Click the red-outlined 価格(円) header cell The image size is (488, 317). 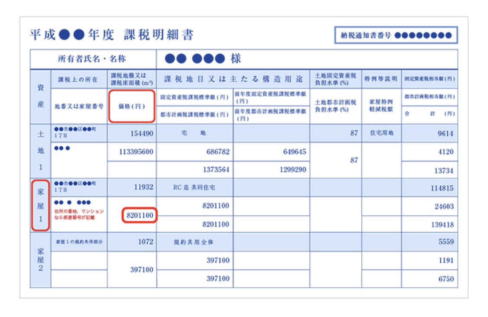(131, 106)
